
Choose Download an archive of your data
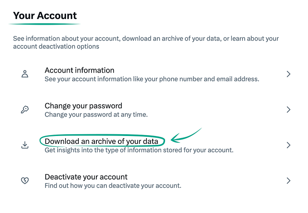click(x=101, y=141)
